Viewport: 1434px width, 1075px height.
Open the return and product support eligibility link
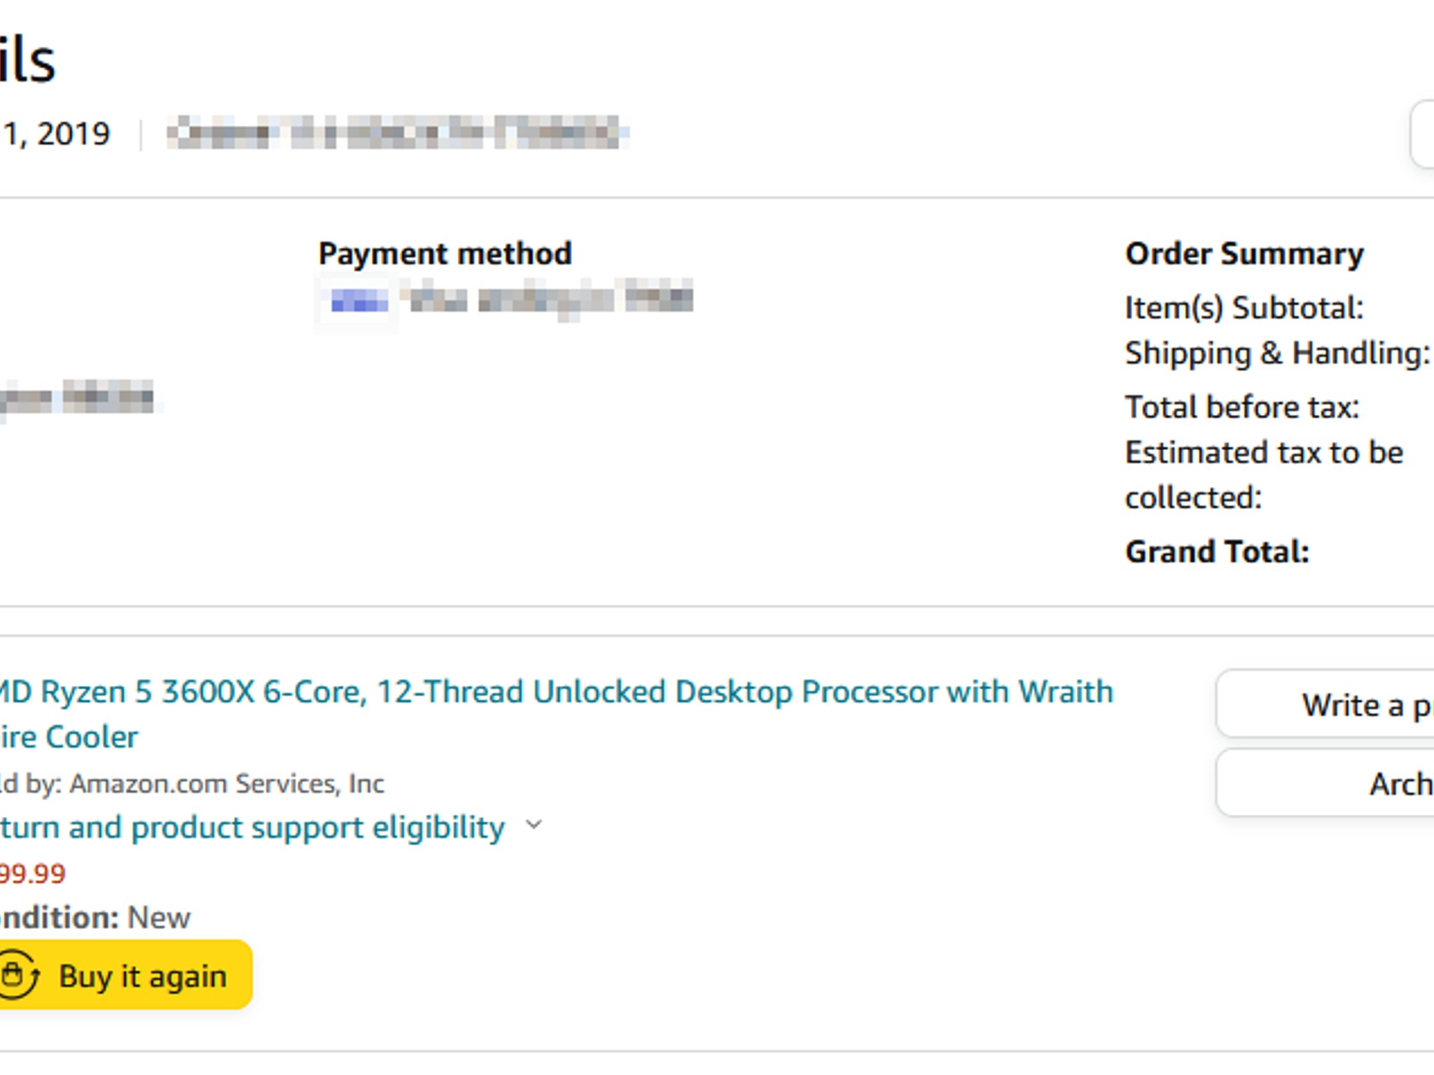pyautogui.click(x=252, y=828)
